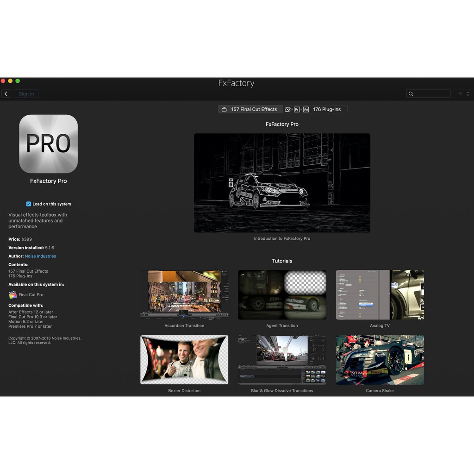Open the Agent Transition tutorial thumbnail
Image resolution: width=474 pixels, height=474 pixels.
pos(282,295)
